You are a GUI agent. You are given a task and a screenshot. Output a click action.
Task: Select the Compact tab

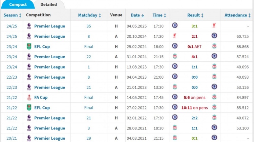(18, 5)
